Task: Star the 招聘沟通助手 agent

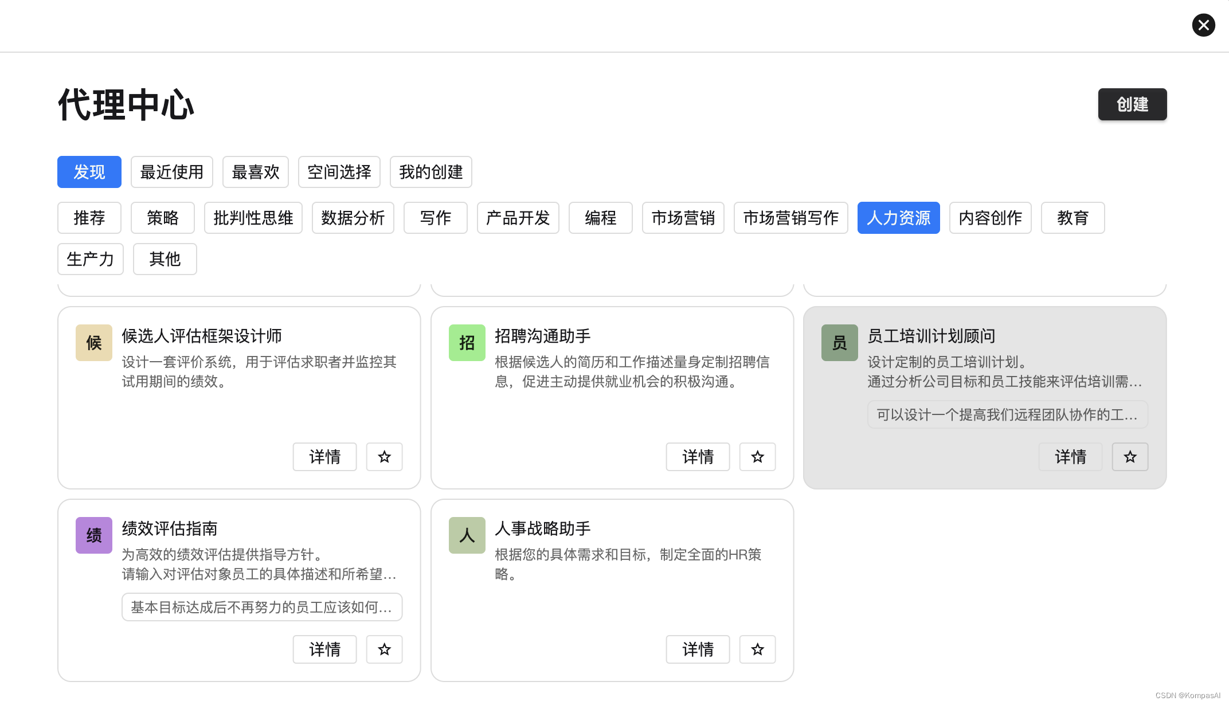Action: point(757,457)
